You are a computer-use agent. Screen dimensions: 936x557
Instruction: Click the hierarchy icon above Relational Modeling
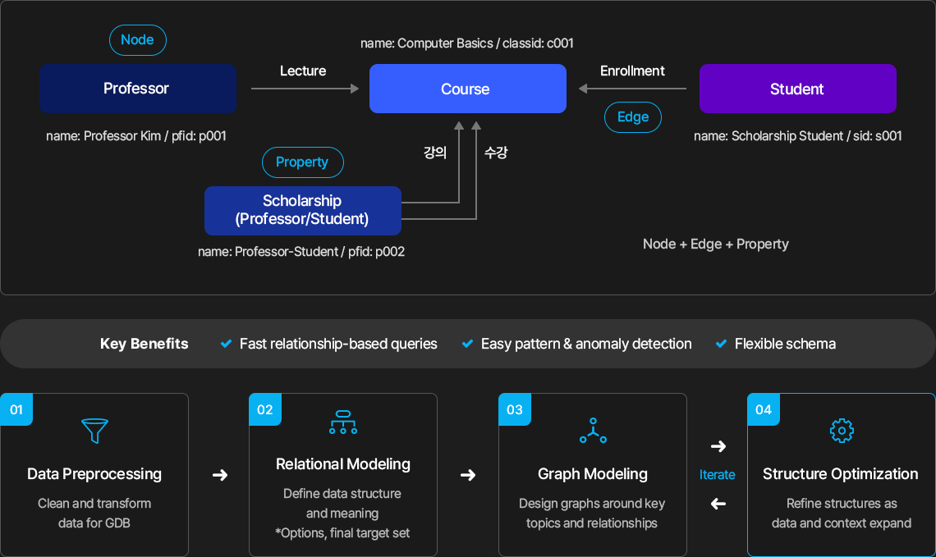343,422
